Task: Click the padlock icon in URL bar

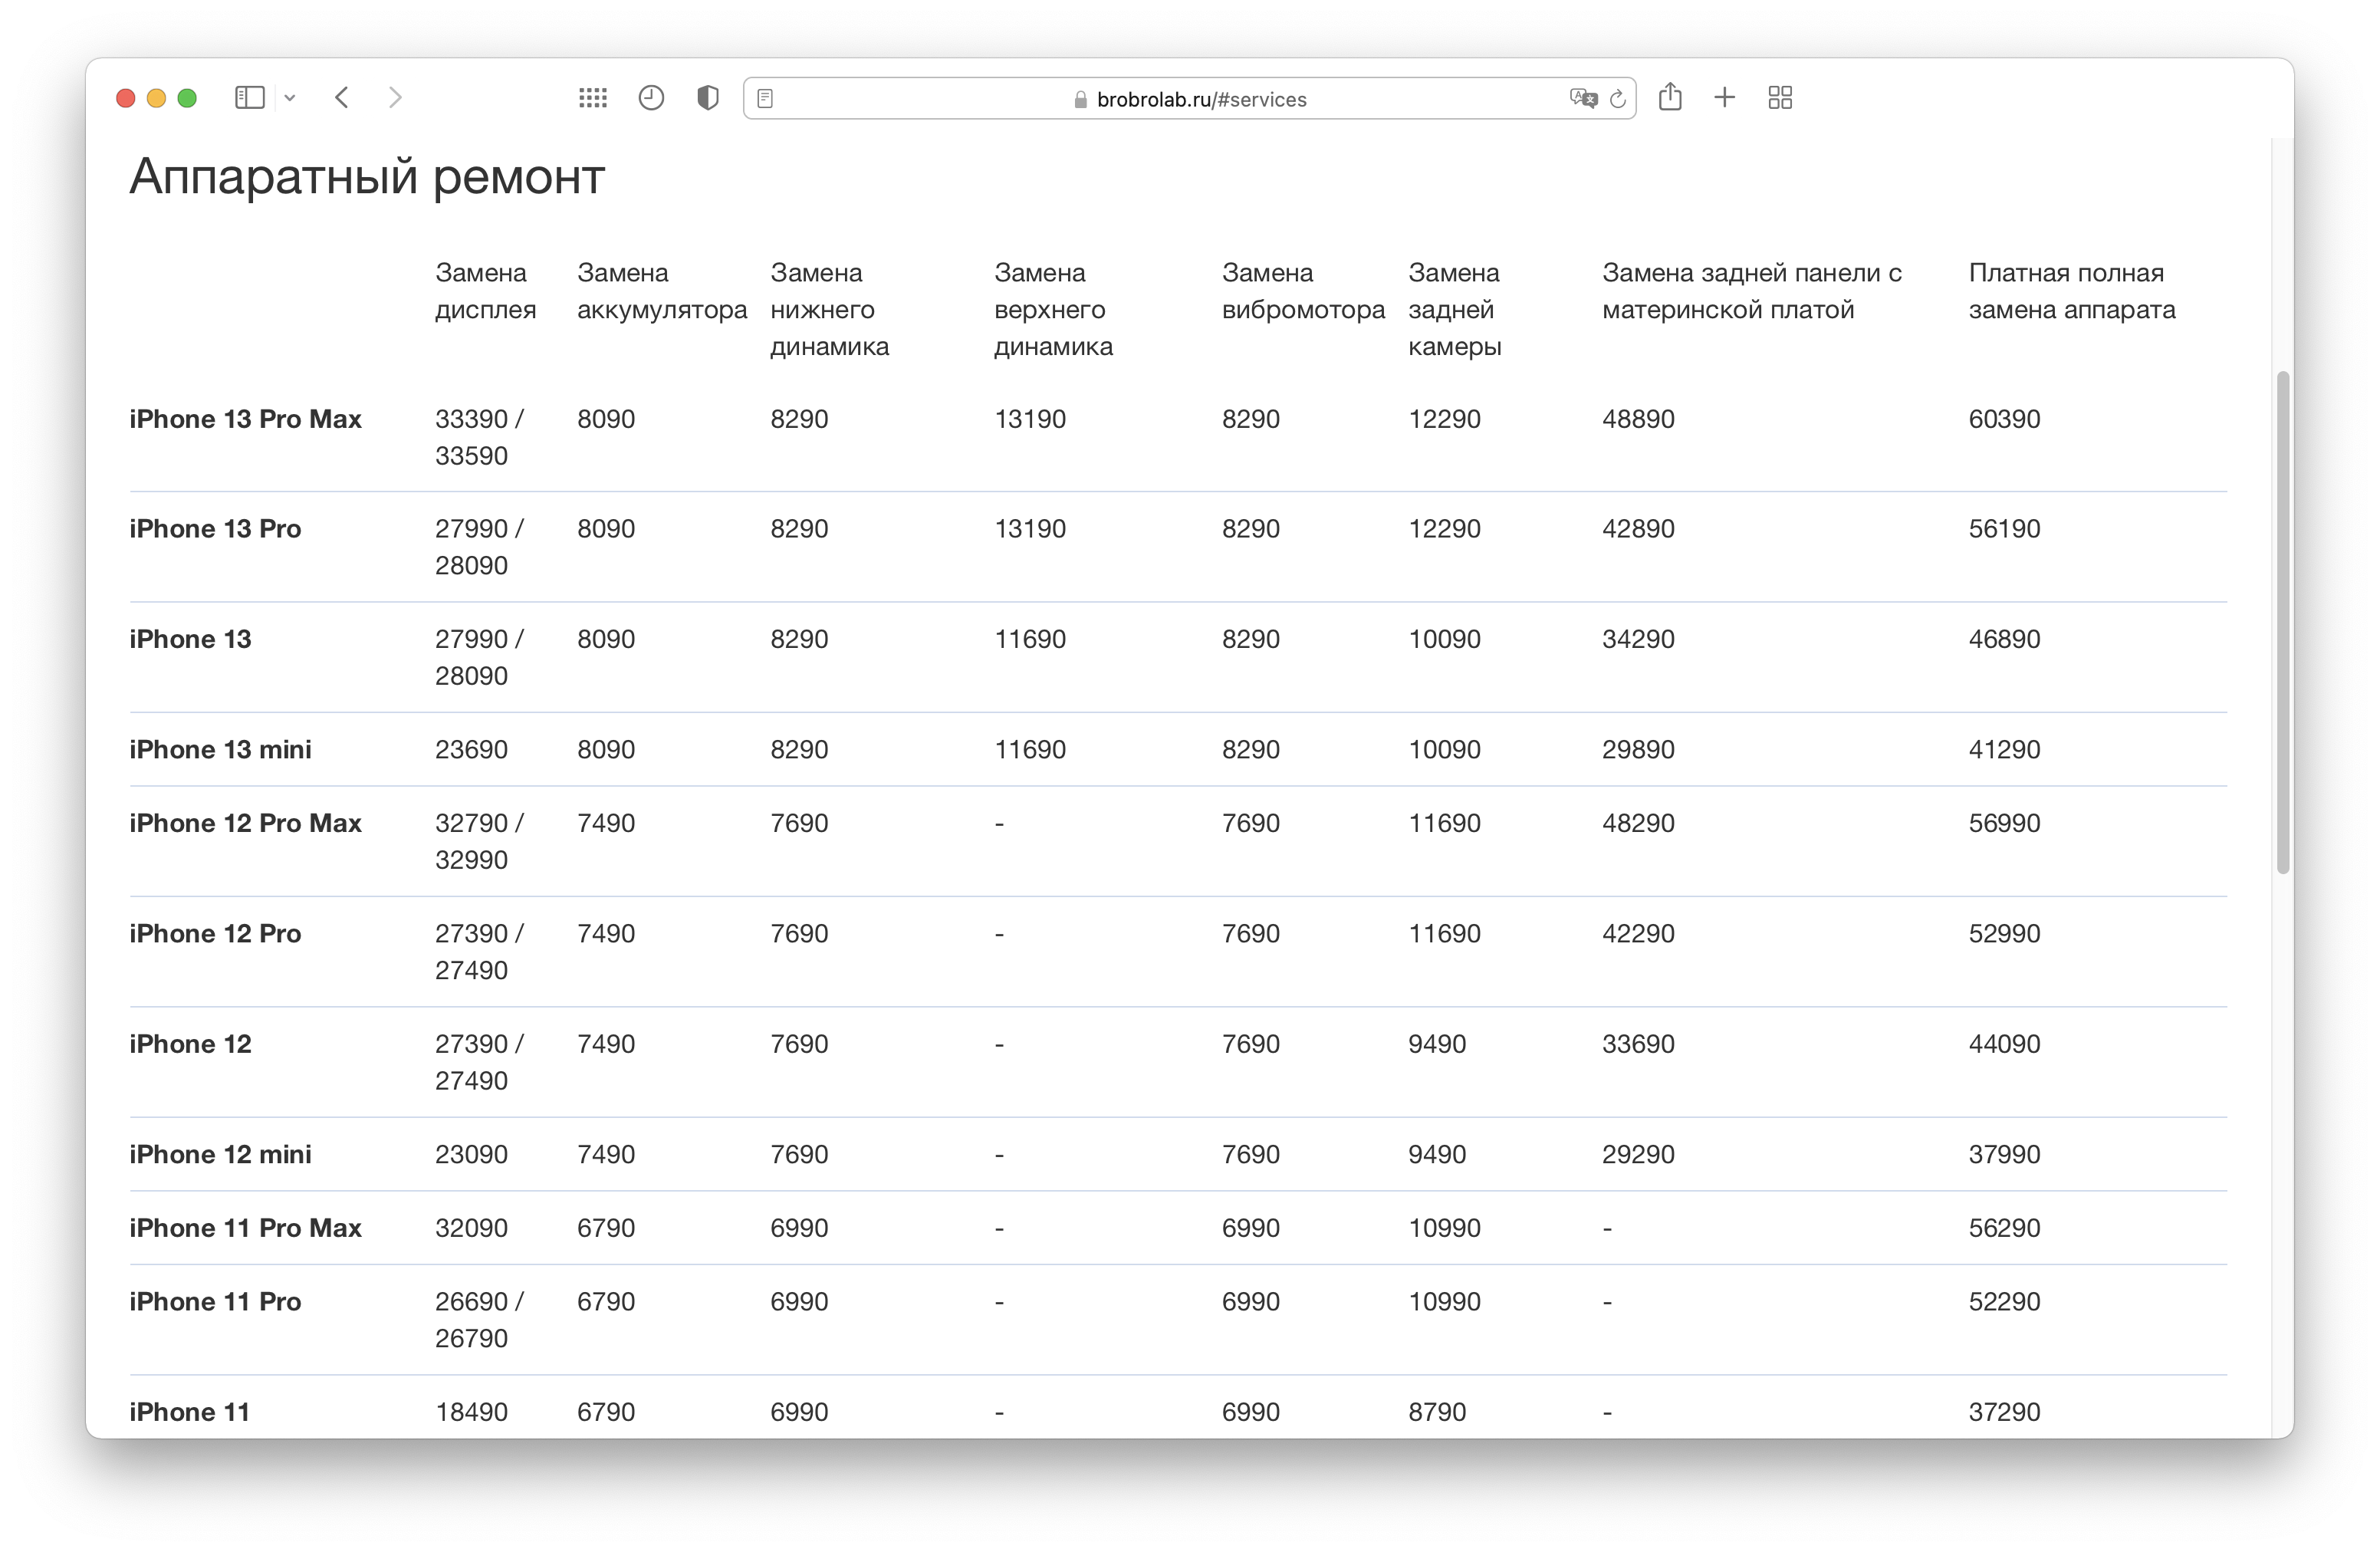Action: click(1080, 100)
